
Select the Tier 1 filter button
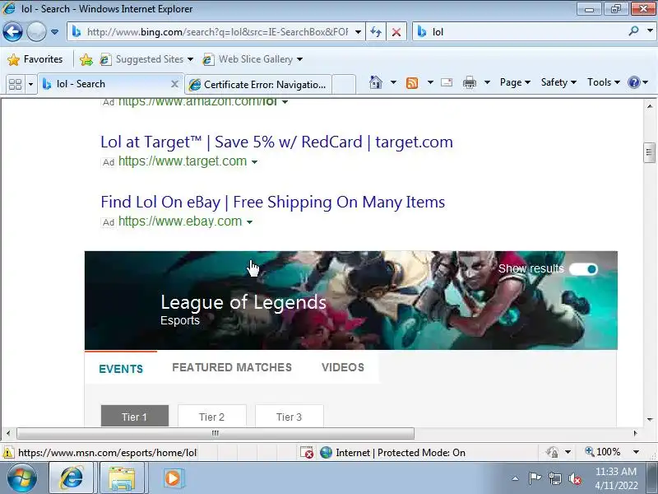pyautogui.click(x=135, y=417)
